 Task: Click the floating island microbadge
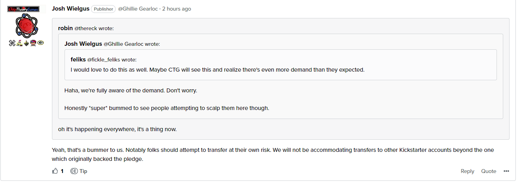pos(26,43)
